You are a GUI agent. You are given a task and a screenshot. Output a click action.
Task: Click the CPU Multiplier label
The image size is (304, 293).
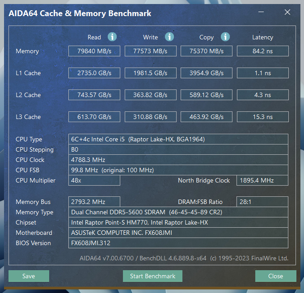click(x=35, y=181)
